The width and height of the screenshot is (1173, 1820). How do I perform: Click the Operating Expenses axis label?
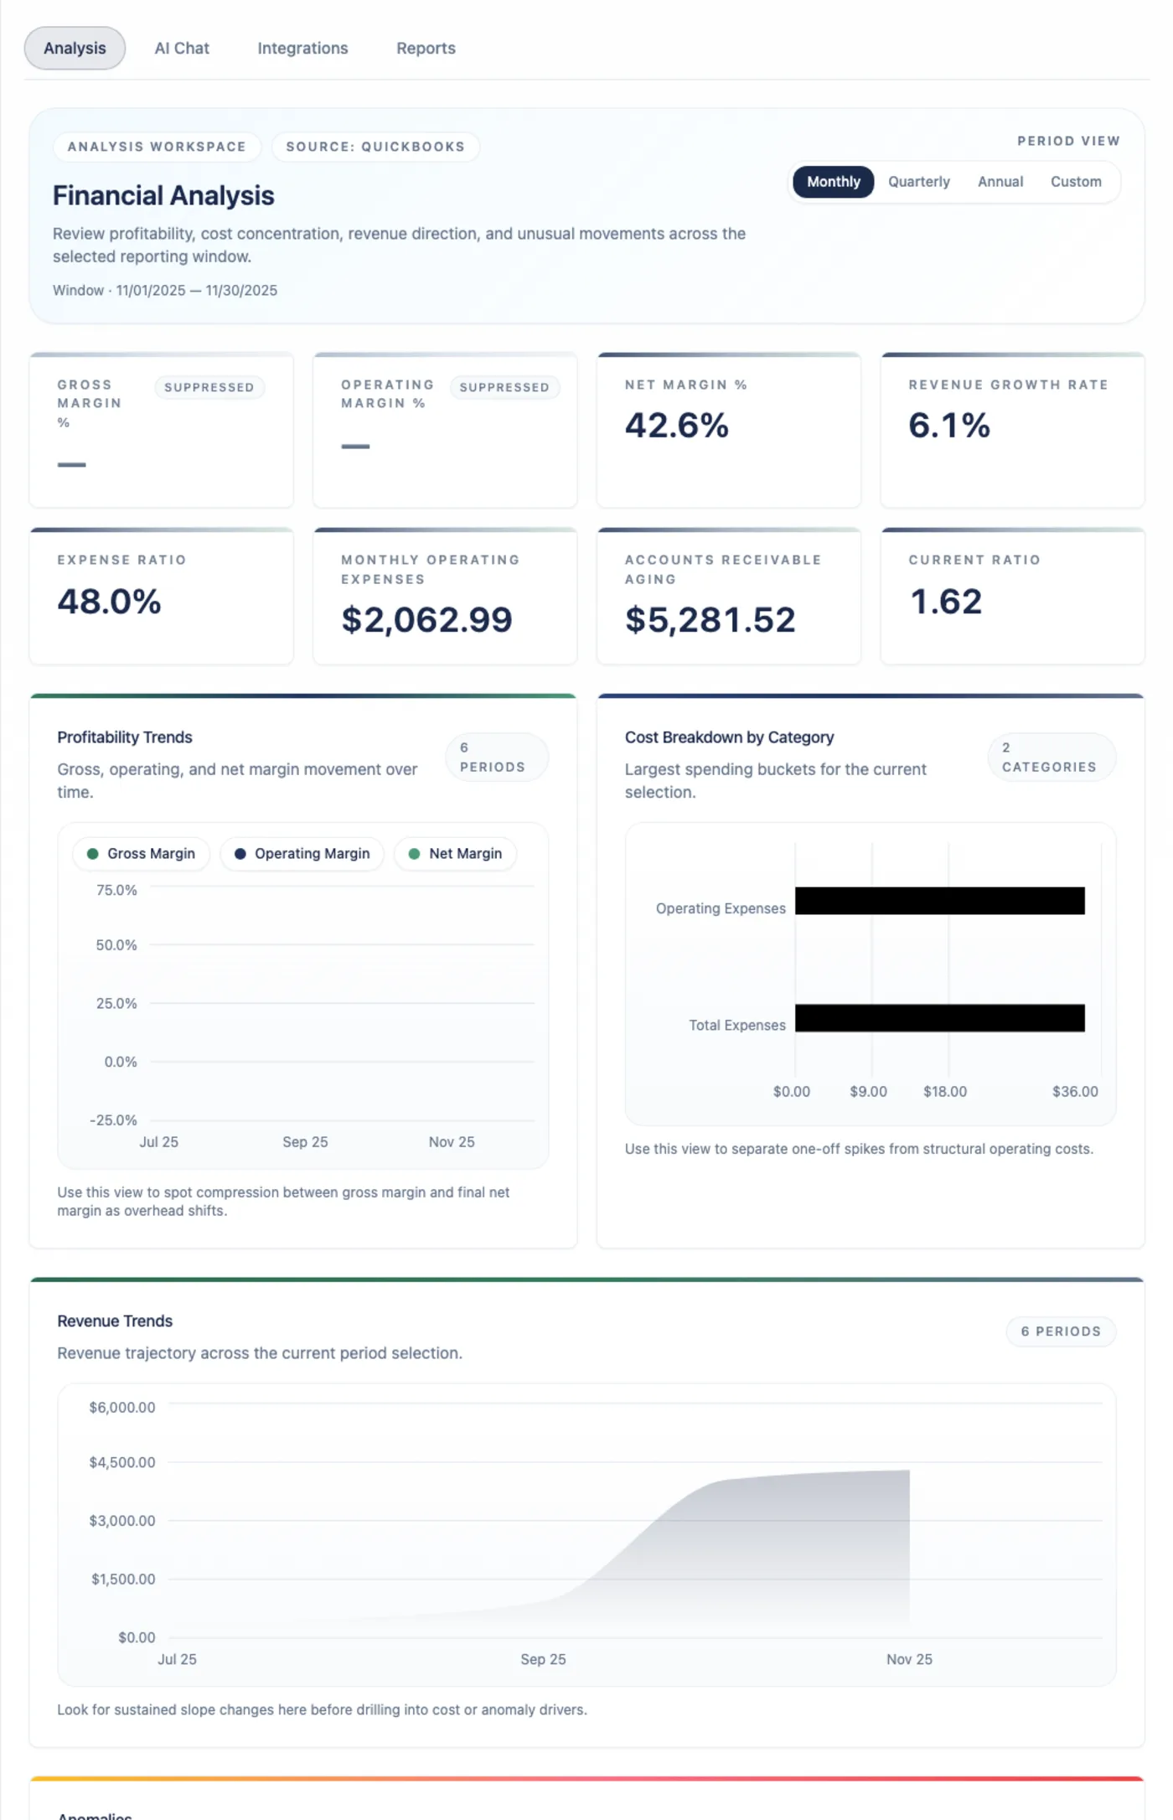pos(721,908)
